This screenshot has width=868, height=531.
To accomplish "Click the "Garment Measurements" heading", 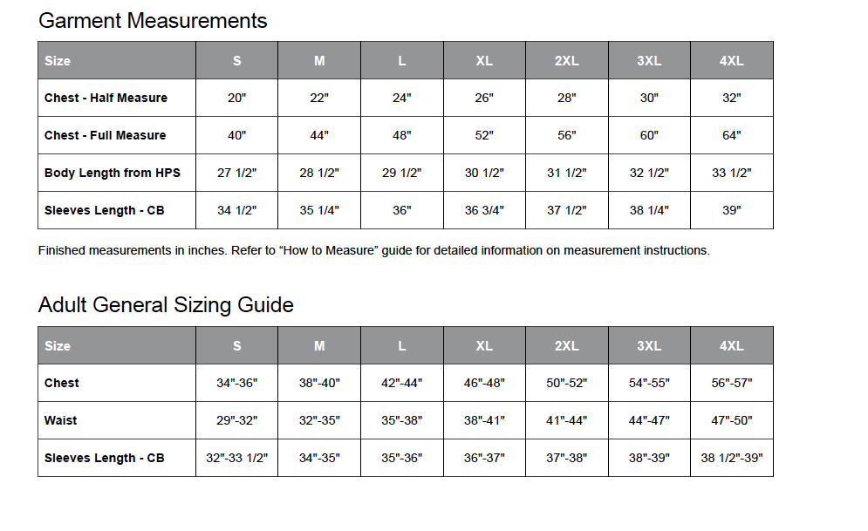I will [x=153, y=20].
